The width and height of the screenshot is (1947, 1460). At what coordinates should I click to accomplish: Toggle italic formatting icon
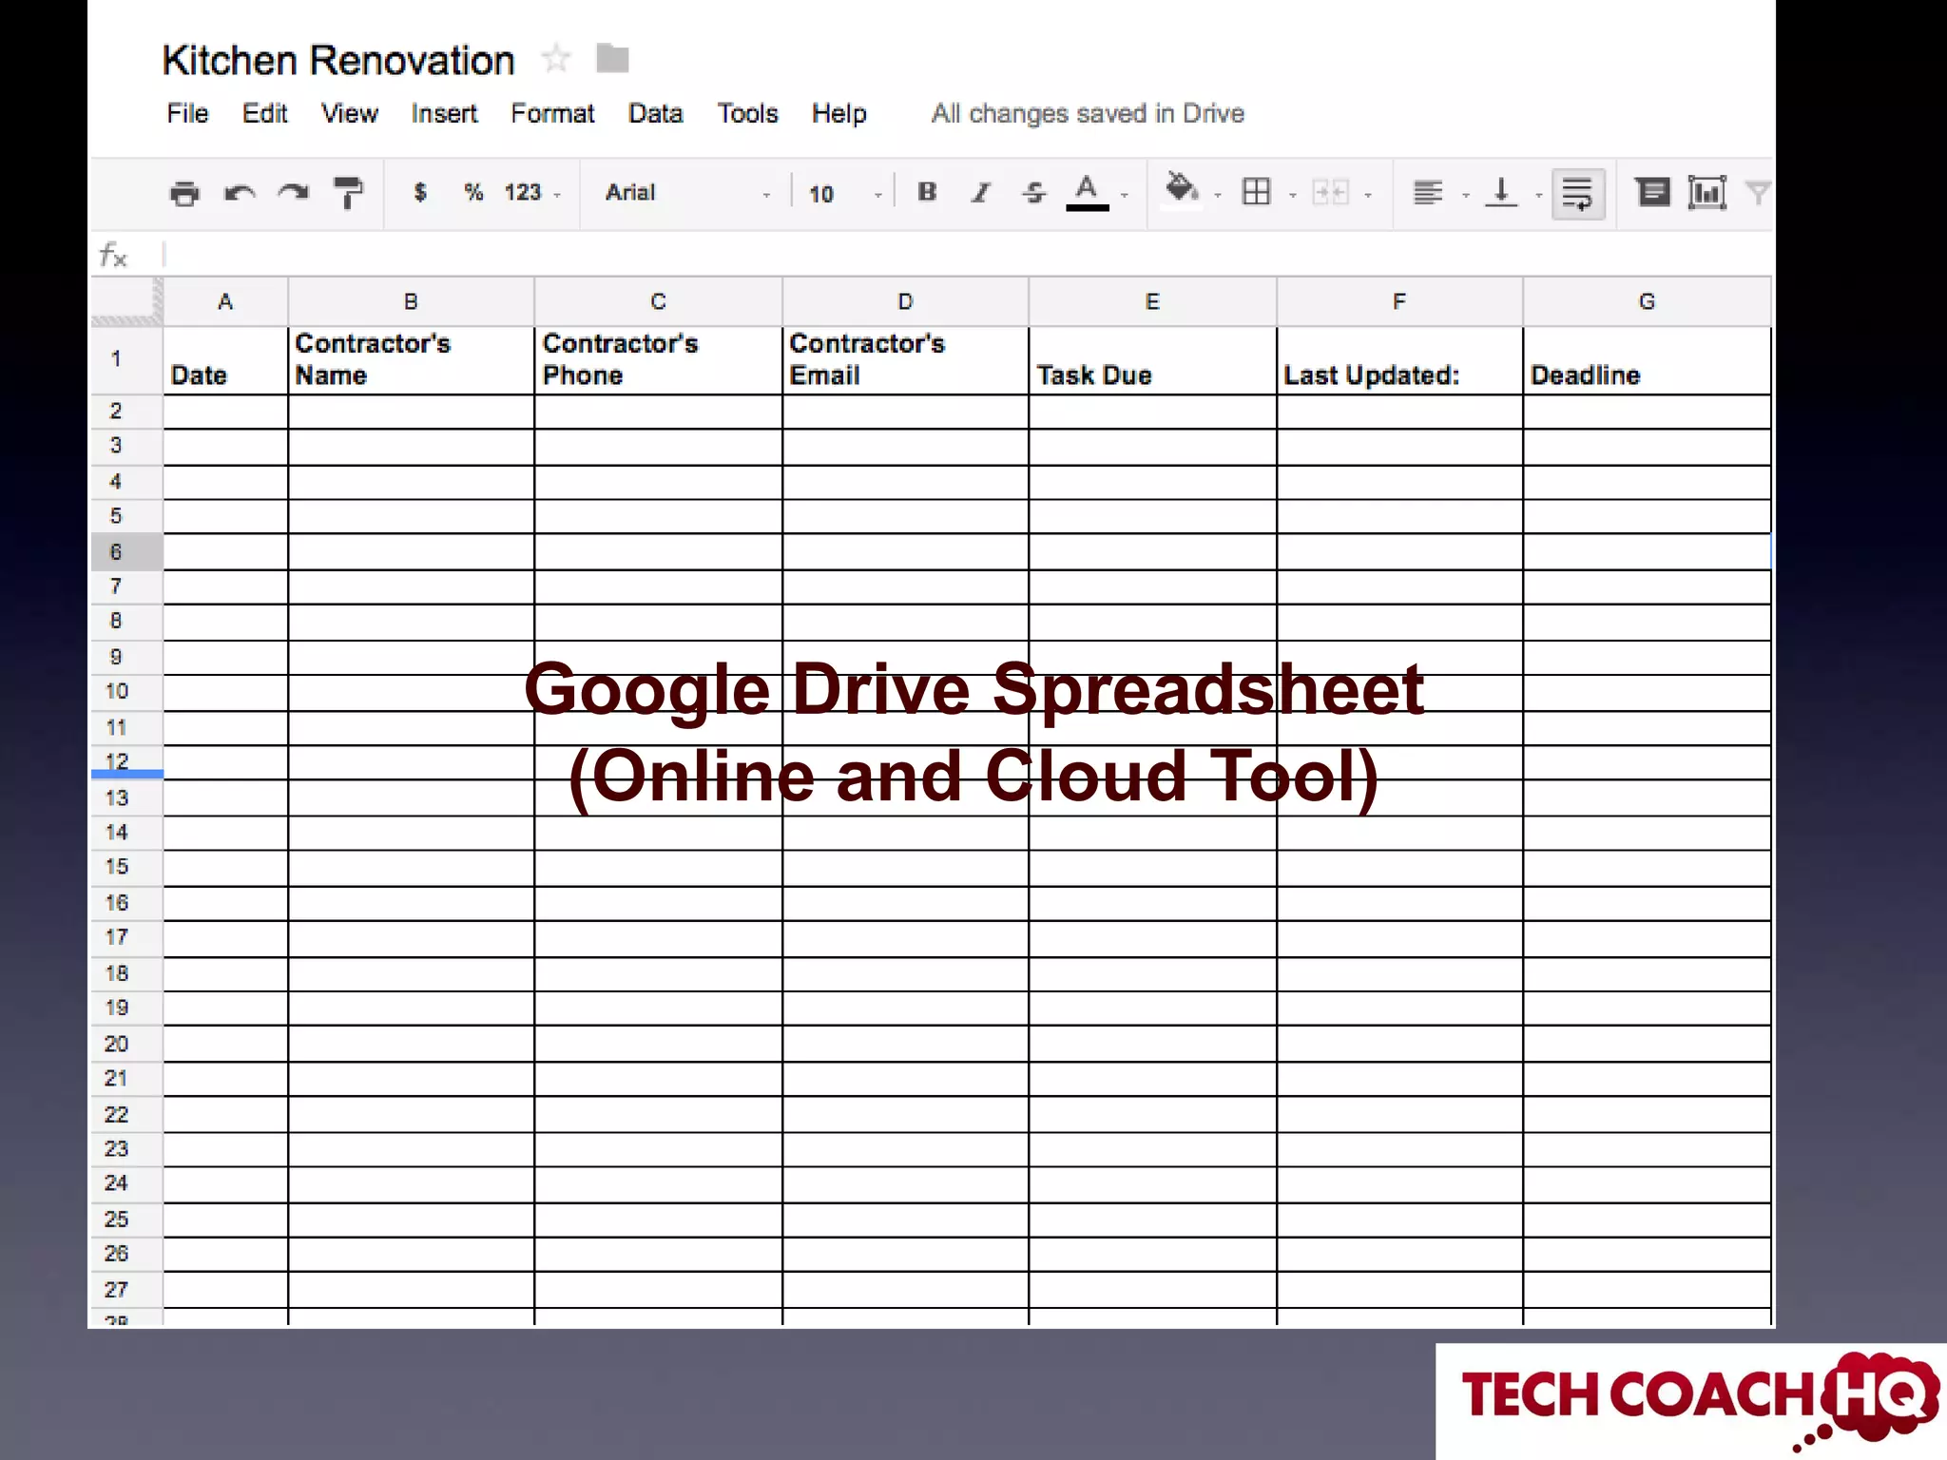click(981, 193)
